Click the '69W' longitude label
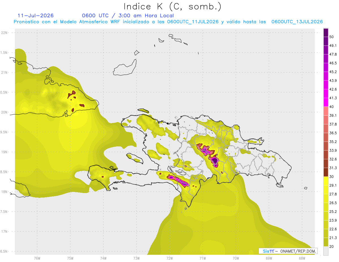Viewport: 339px width, 262px height. pyautogui.click(x=269, y=258)
